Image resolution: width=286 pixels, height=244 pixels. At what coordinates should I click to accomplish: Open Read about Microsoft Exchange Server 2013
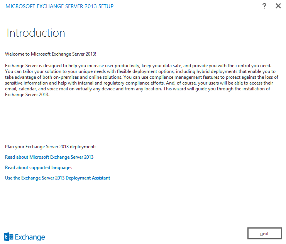[x=49, y=157]
